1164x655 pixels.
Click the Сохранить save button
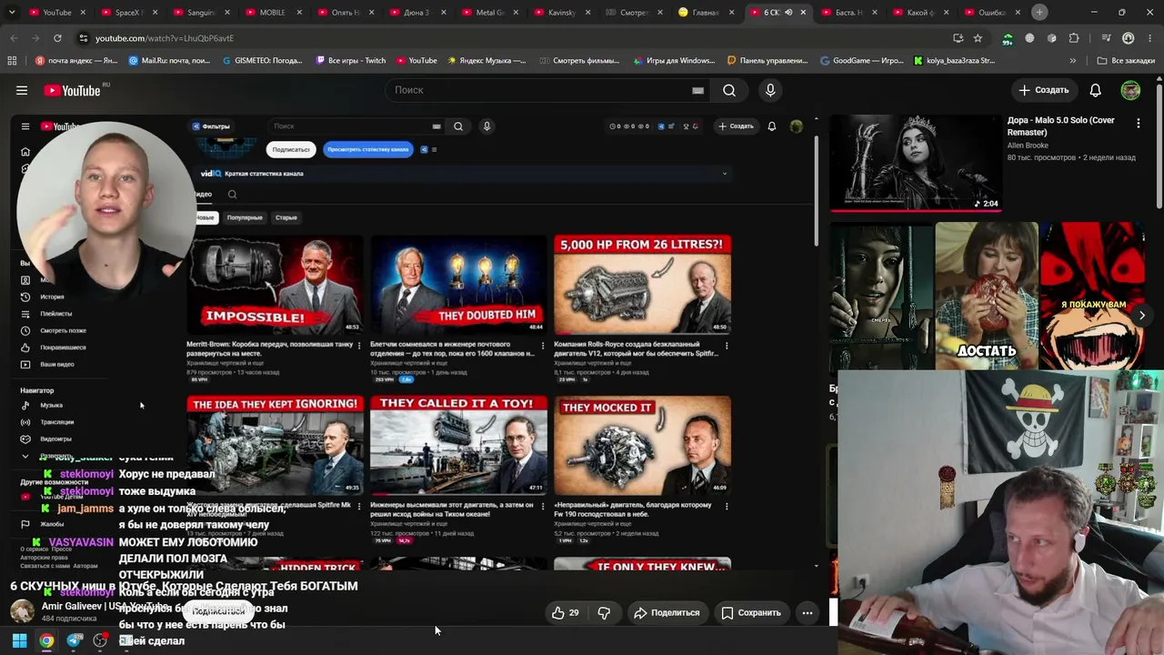(x=751, y=613)
